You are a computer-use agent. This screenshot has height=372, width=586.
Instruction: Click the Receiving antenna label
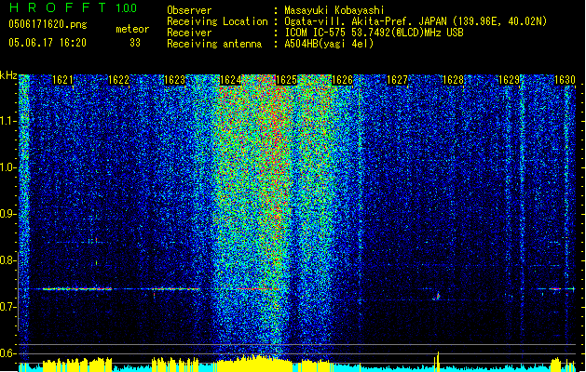tap(214, 44)
